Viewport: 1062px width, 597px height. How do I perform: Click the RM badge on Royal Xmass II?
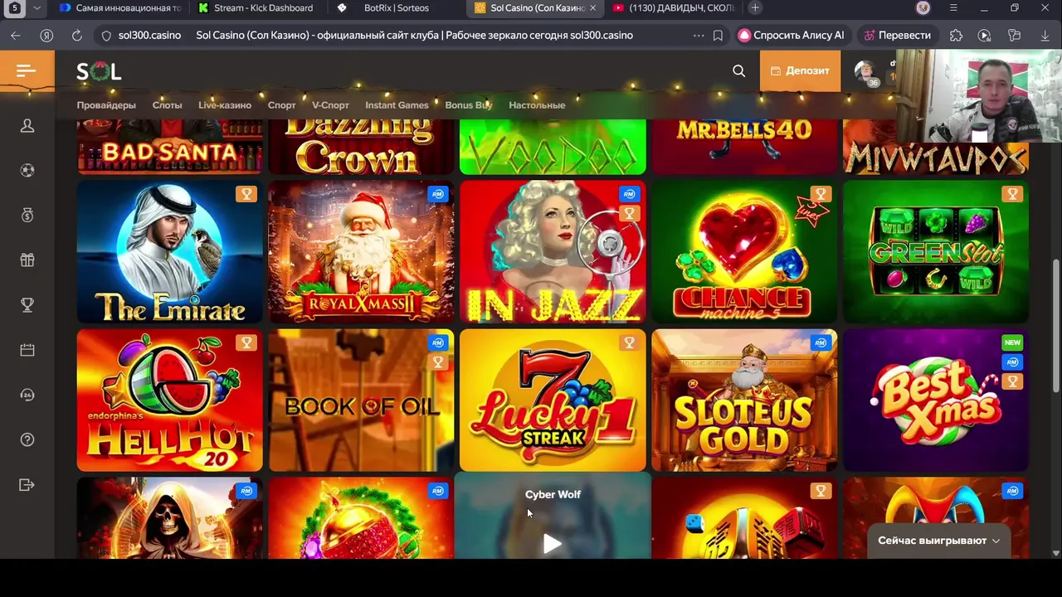[x=437, y=194]
